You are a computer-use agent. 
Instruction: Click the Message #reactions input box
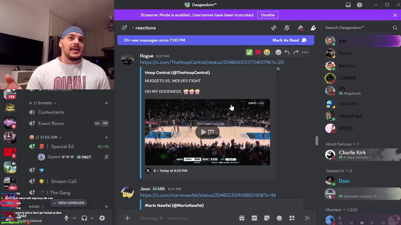[x=187, y=218]
